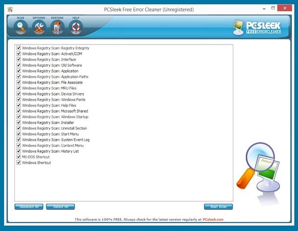This screenshot has height=231, width=298.
Task: Open the Options tools icon
Action: click(39, 27)
